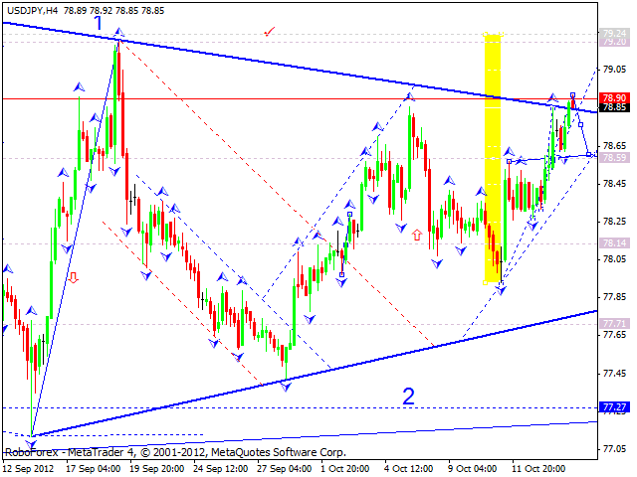The width and height of the screenshot is (637, 477).
Task: Select the forecast line's end anchor at the 78.59 level
Action: [x=588, y=155]
